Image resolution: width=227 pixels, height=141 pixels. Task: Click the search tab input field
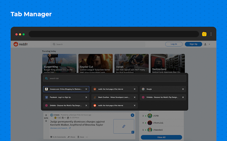click(115, 78)
